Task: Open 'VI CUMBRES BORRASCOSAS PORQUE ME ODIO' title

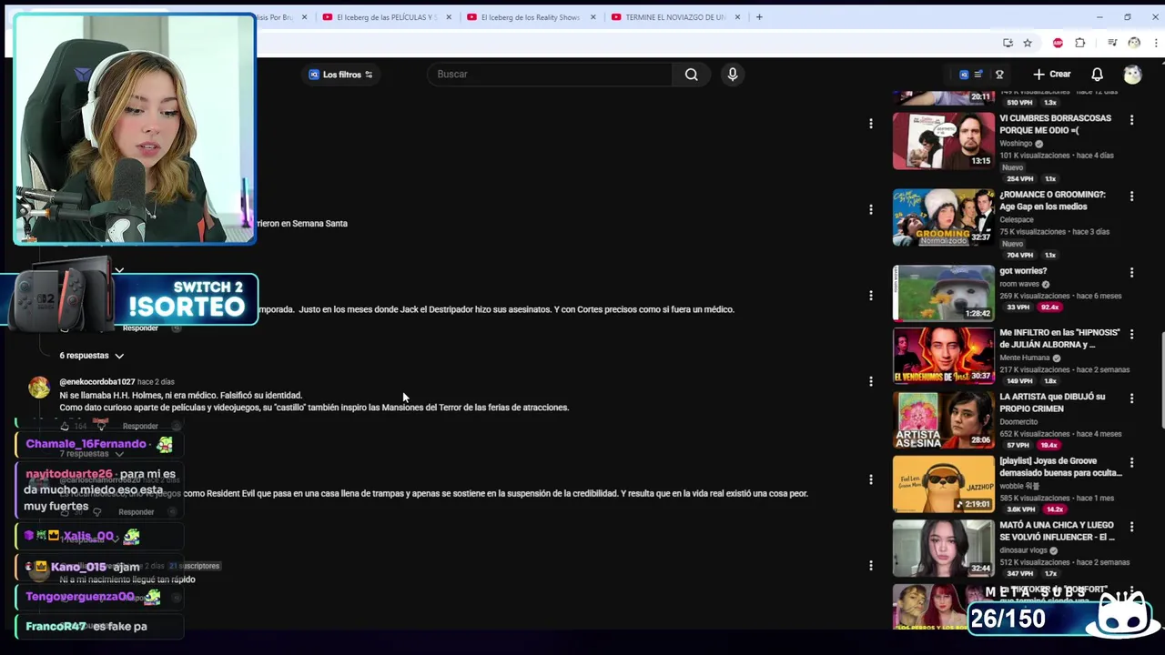Action: click(1056, 124)
